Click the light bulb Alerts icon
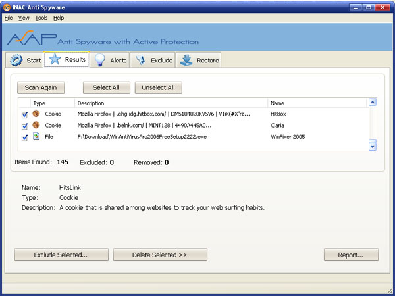 tap(99, 60)
